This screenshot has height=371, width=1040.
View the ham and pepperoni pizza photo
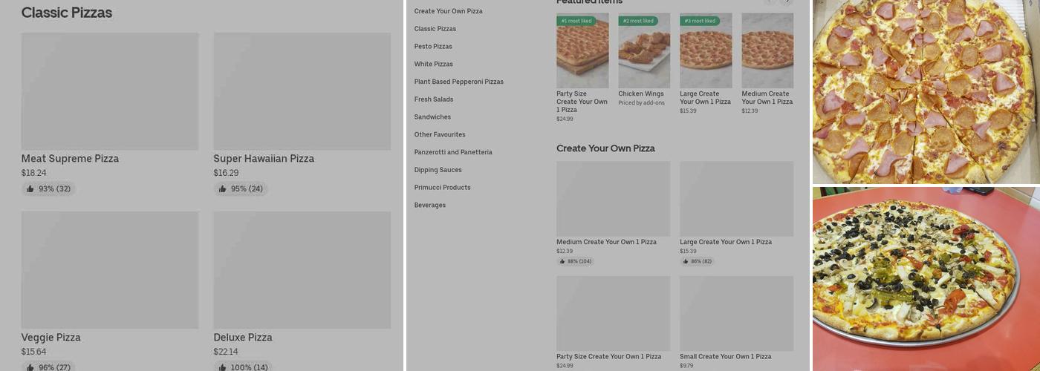(x=926, y=92)
